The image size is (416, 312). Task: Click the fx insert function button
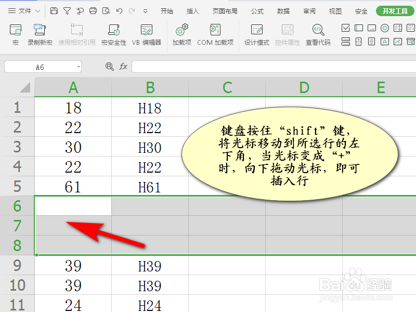coord(123,66)
